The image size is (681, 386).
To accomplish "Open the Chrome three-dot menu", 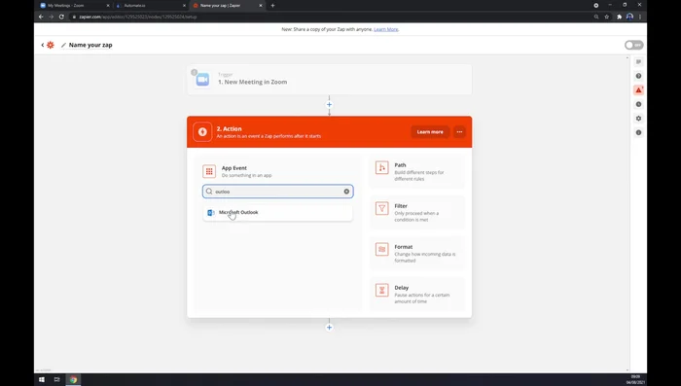I will click(640, 17).
